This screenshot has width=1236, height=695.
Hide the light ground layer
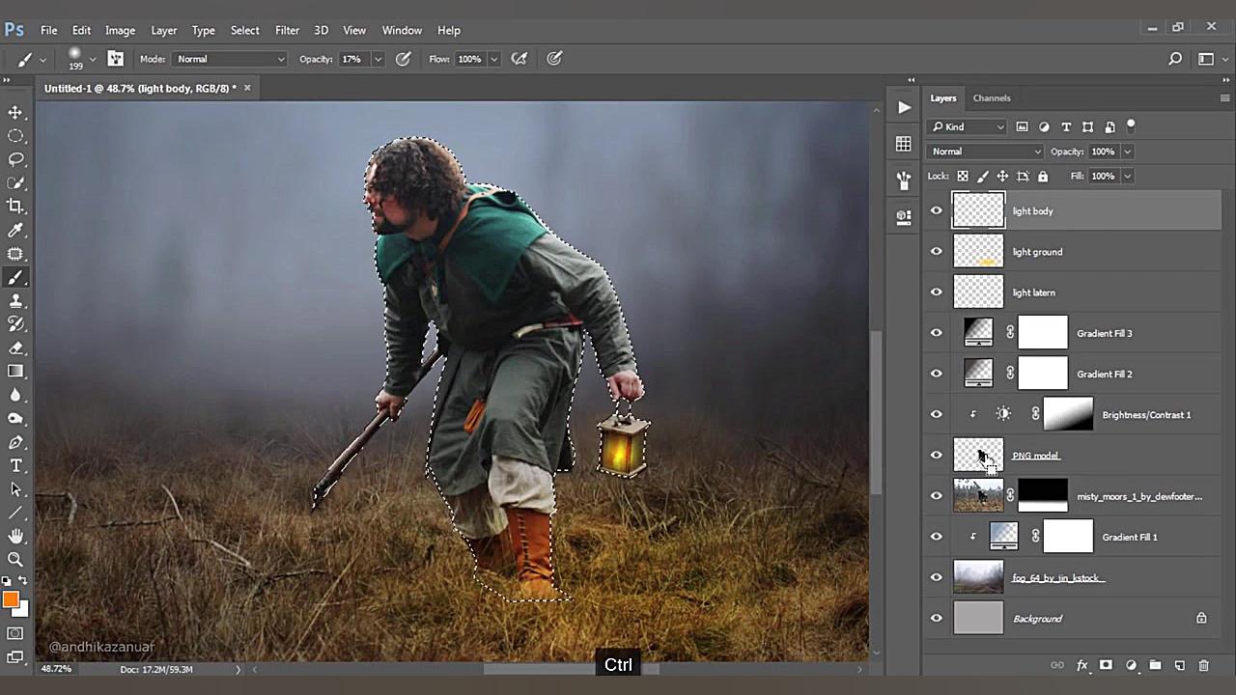click(x=936, y=252)
